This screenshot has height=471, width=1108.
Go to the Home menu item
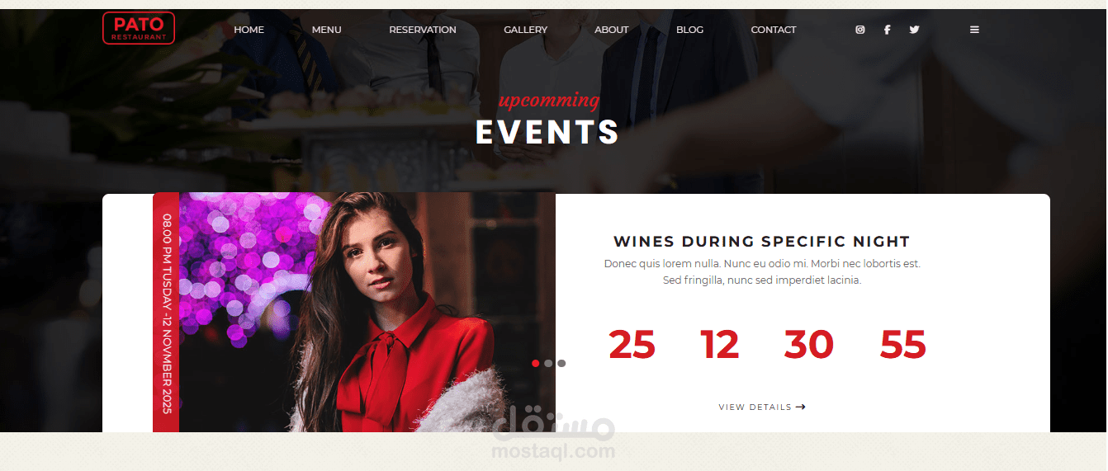[249, 30]
